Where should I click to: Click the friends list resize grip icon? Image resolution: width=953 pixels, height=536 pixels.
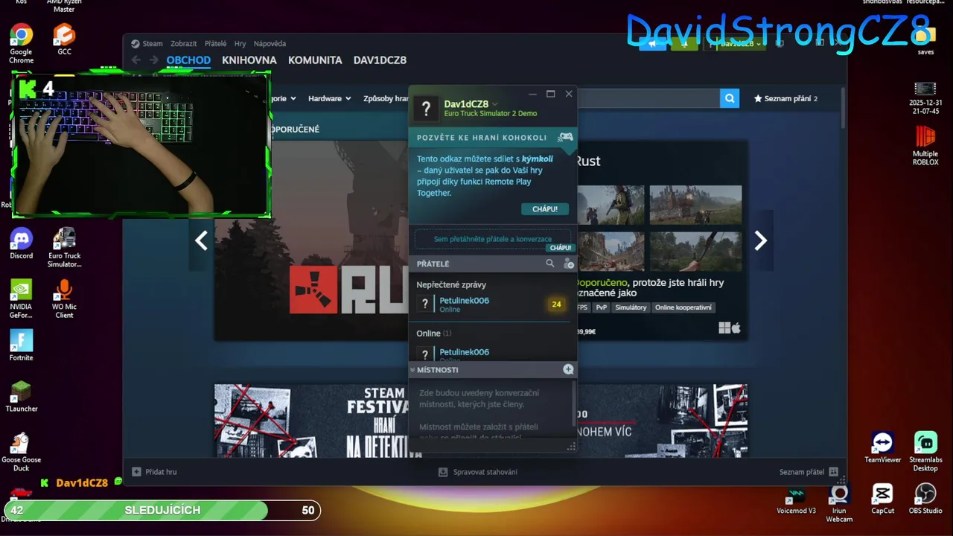pyautogui.click(x=571, y=447)
